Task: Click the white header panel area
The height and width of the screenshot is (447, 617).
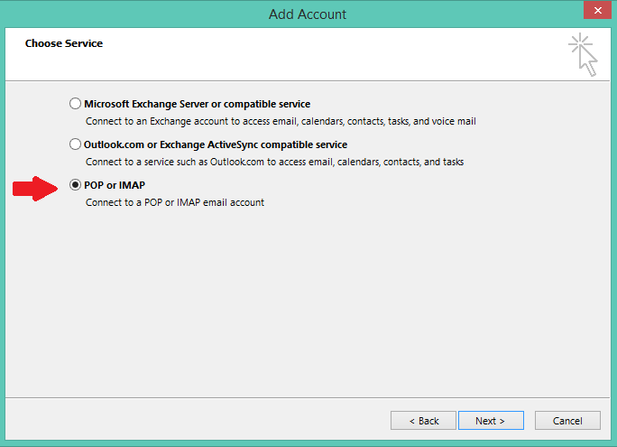Action: 295,55
